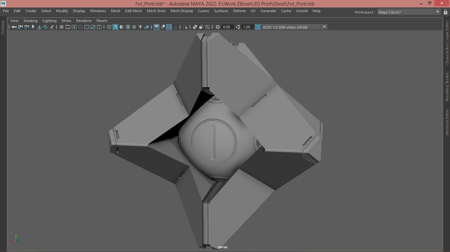Toggle the Film gate icon
Screen dimensions: 450x252
click(68, 27)
